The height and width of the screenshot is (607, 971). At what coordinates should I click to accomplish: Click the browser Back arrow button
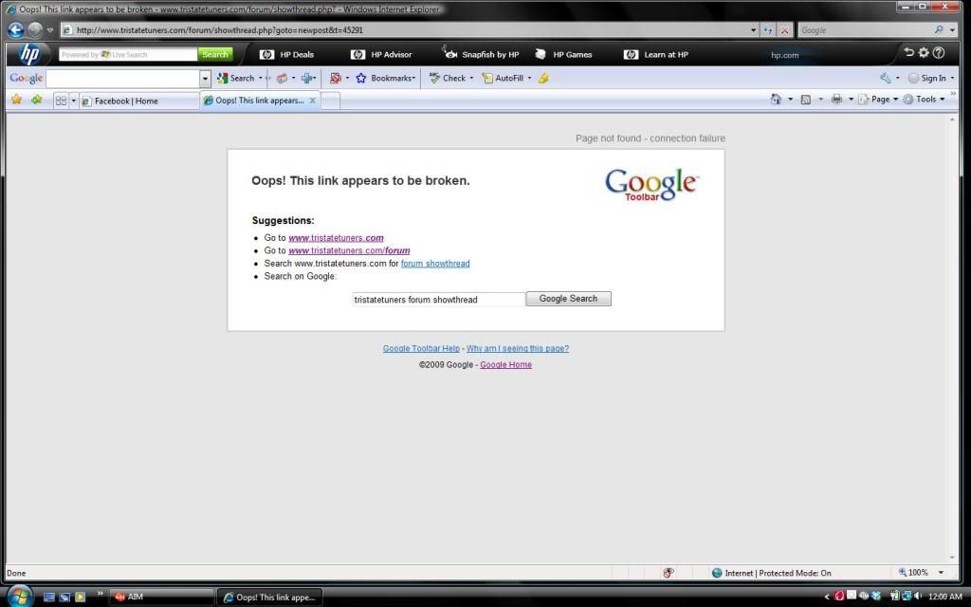(15, 29)
